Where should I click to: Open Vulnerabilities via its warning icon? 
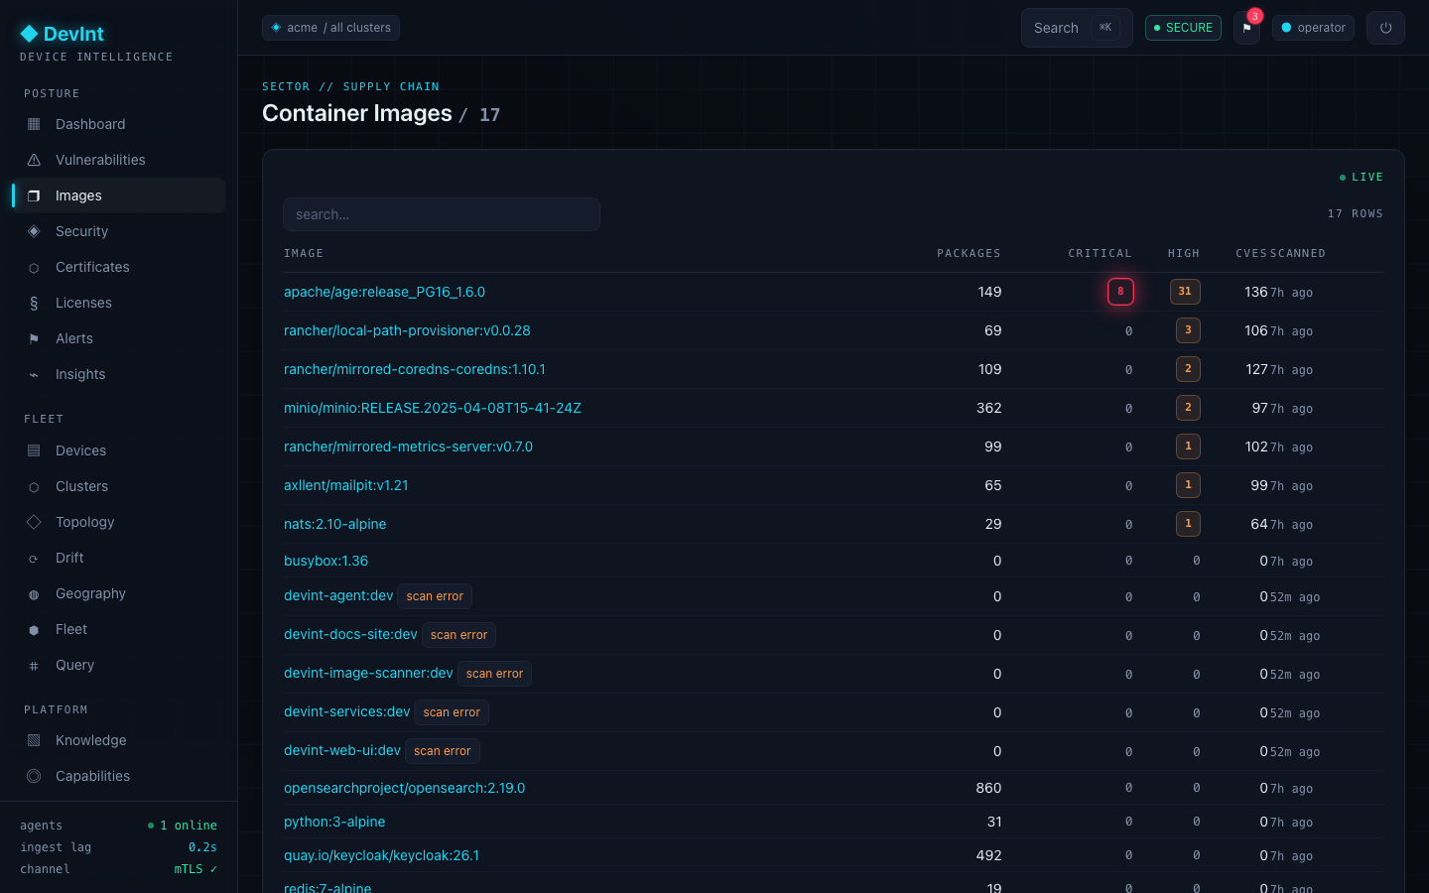(34, 160)
